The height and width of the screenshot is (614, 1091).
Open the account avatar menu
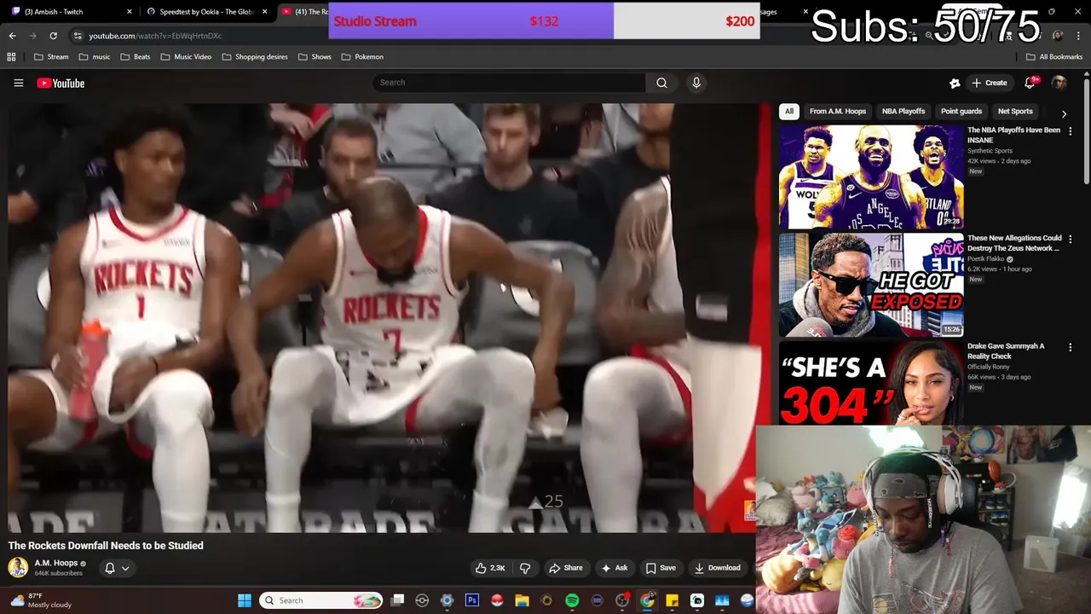[x=1059, y=83]
